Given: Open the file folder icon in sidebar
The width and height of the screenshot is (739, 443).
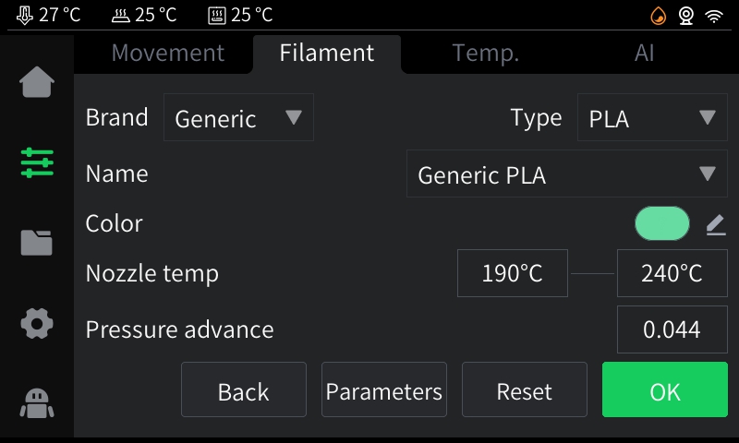Looking at the screenshot, I should click(x=37, y=243).
